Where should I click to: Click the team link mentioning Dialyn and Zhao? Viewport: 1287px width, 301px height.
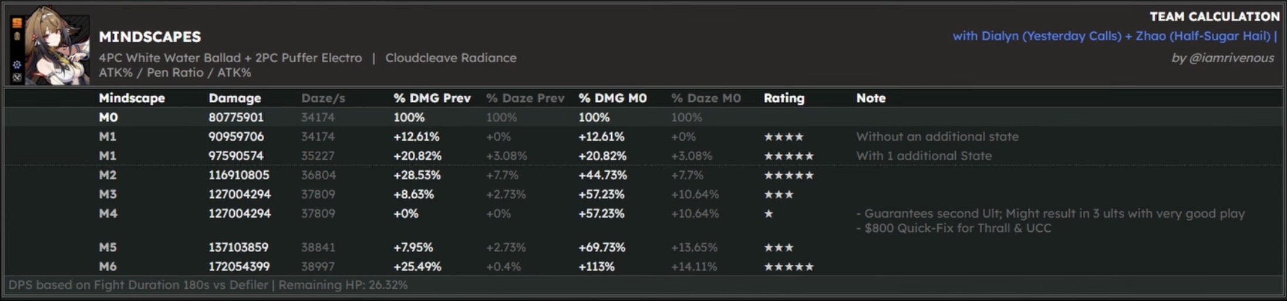1114,36
